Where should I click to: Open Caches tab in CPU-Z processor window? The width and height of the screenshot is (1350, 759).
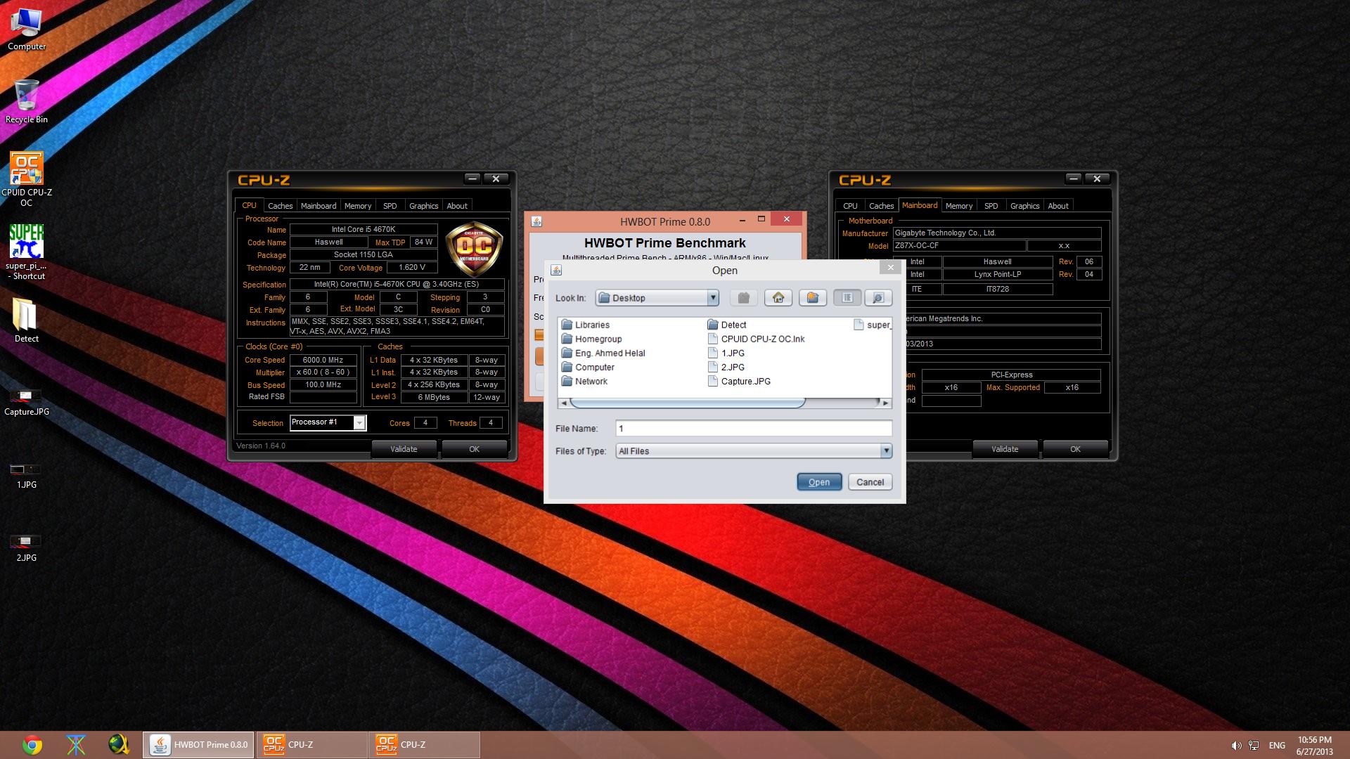pyautogui.click(x=280, y=206)
